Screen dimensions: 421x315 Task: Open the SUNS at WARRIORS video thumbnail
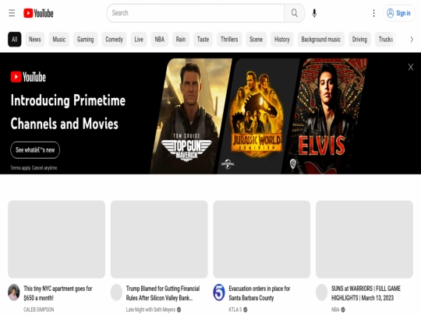(364, 240)
